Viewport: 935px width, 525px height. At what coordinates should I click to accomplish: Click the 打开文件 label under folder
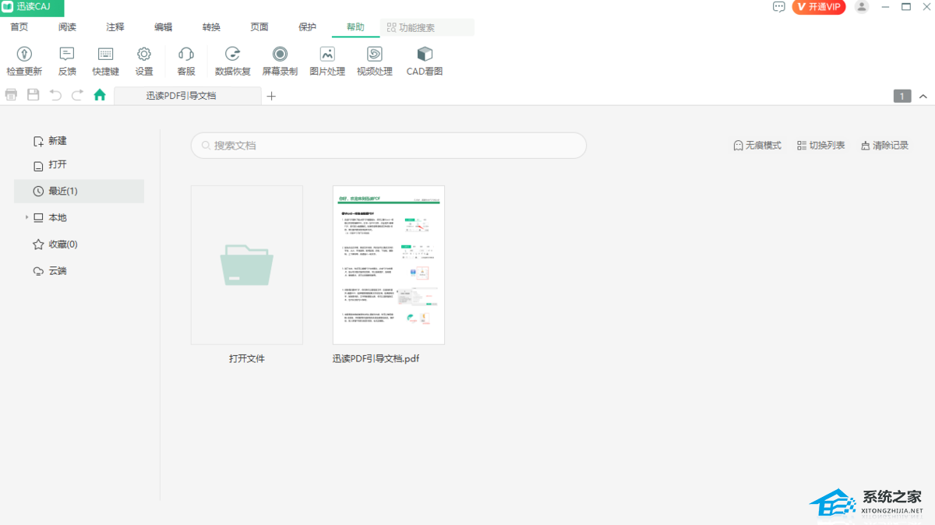tap(247, 359)
